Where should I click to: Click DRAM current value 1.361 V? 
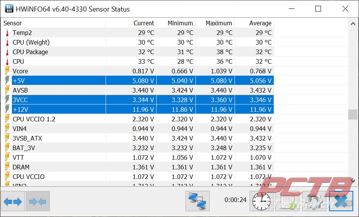143,167
